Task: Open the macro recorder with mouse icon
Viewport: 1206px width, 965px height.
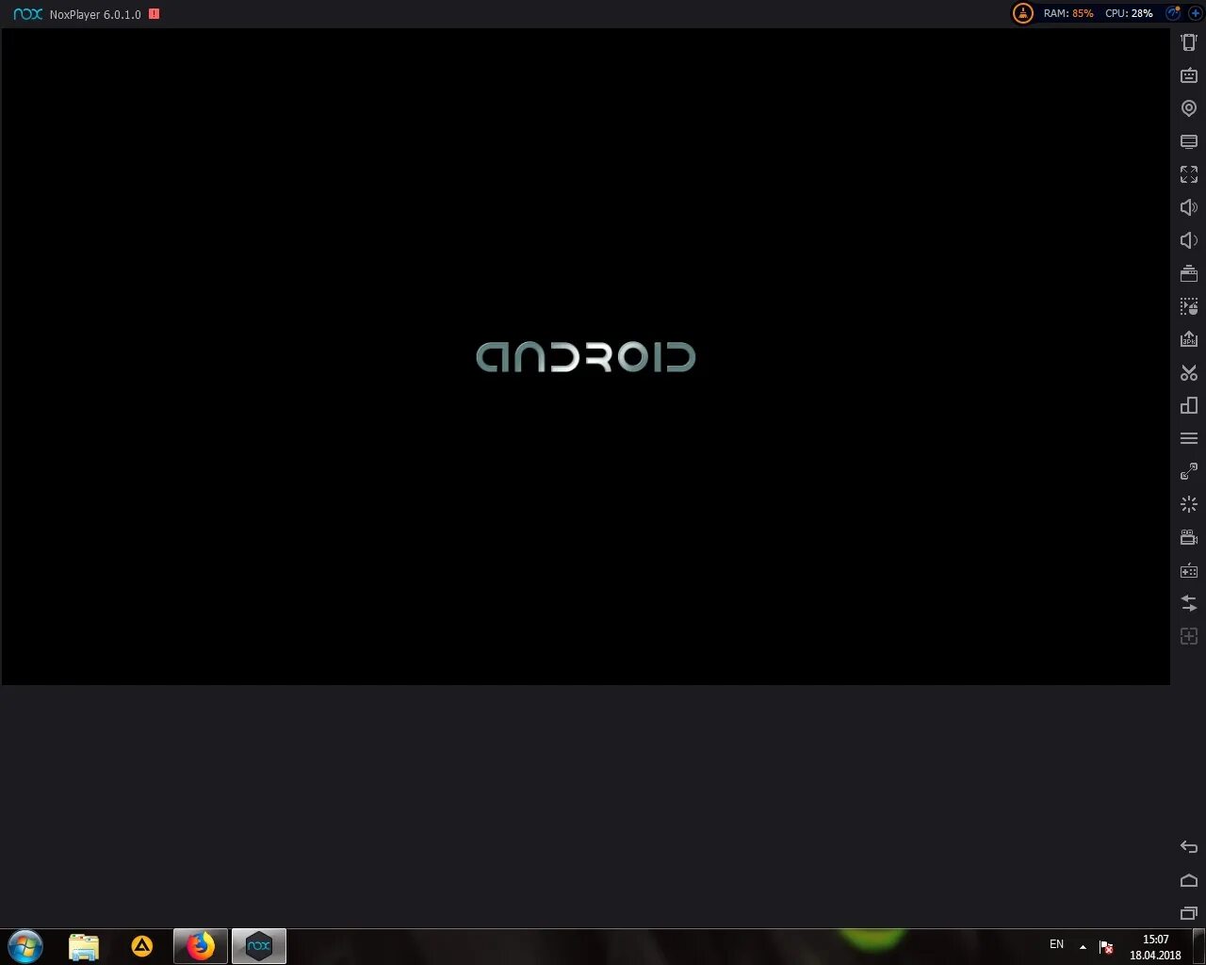Action: click(x=1189, y=306)
